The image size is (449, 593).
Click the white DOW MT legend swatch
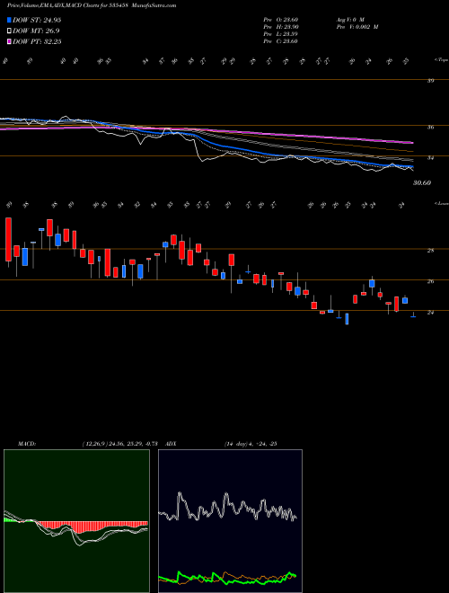9,31
